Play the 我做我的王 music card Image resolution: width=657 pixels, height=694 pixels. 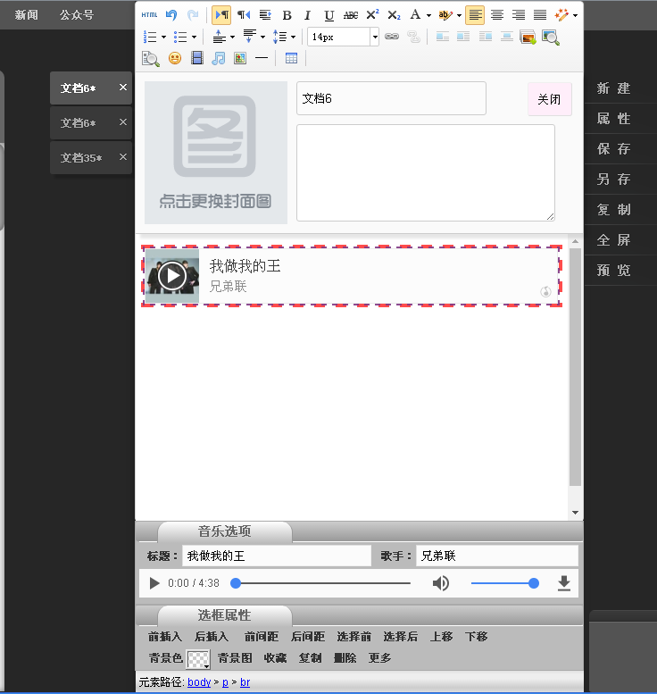pos(172,276)
